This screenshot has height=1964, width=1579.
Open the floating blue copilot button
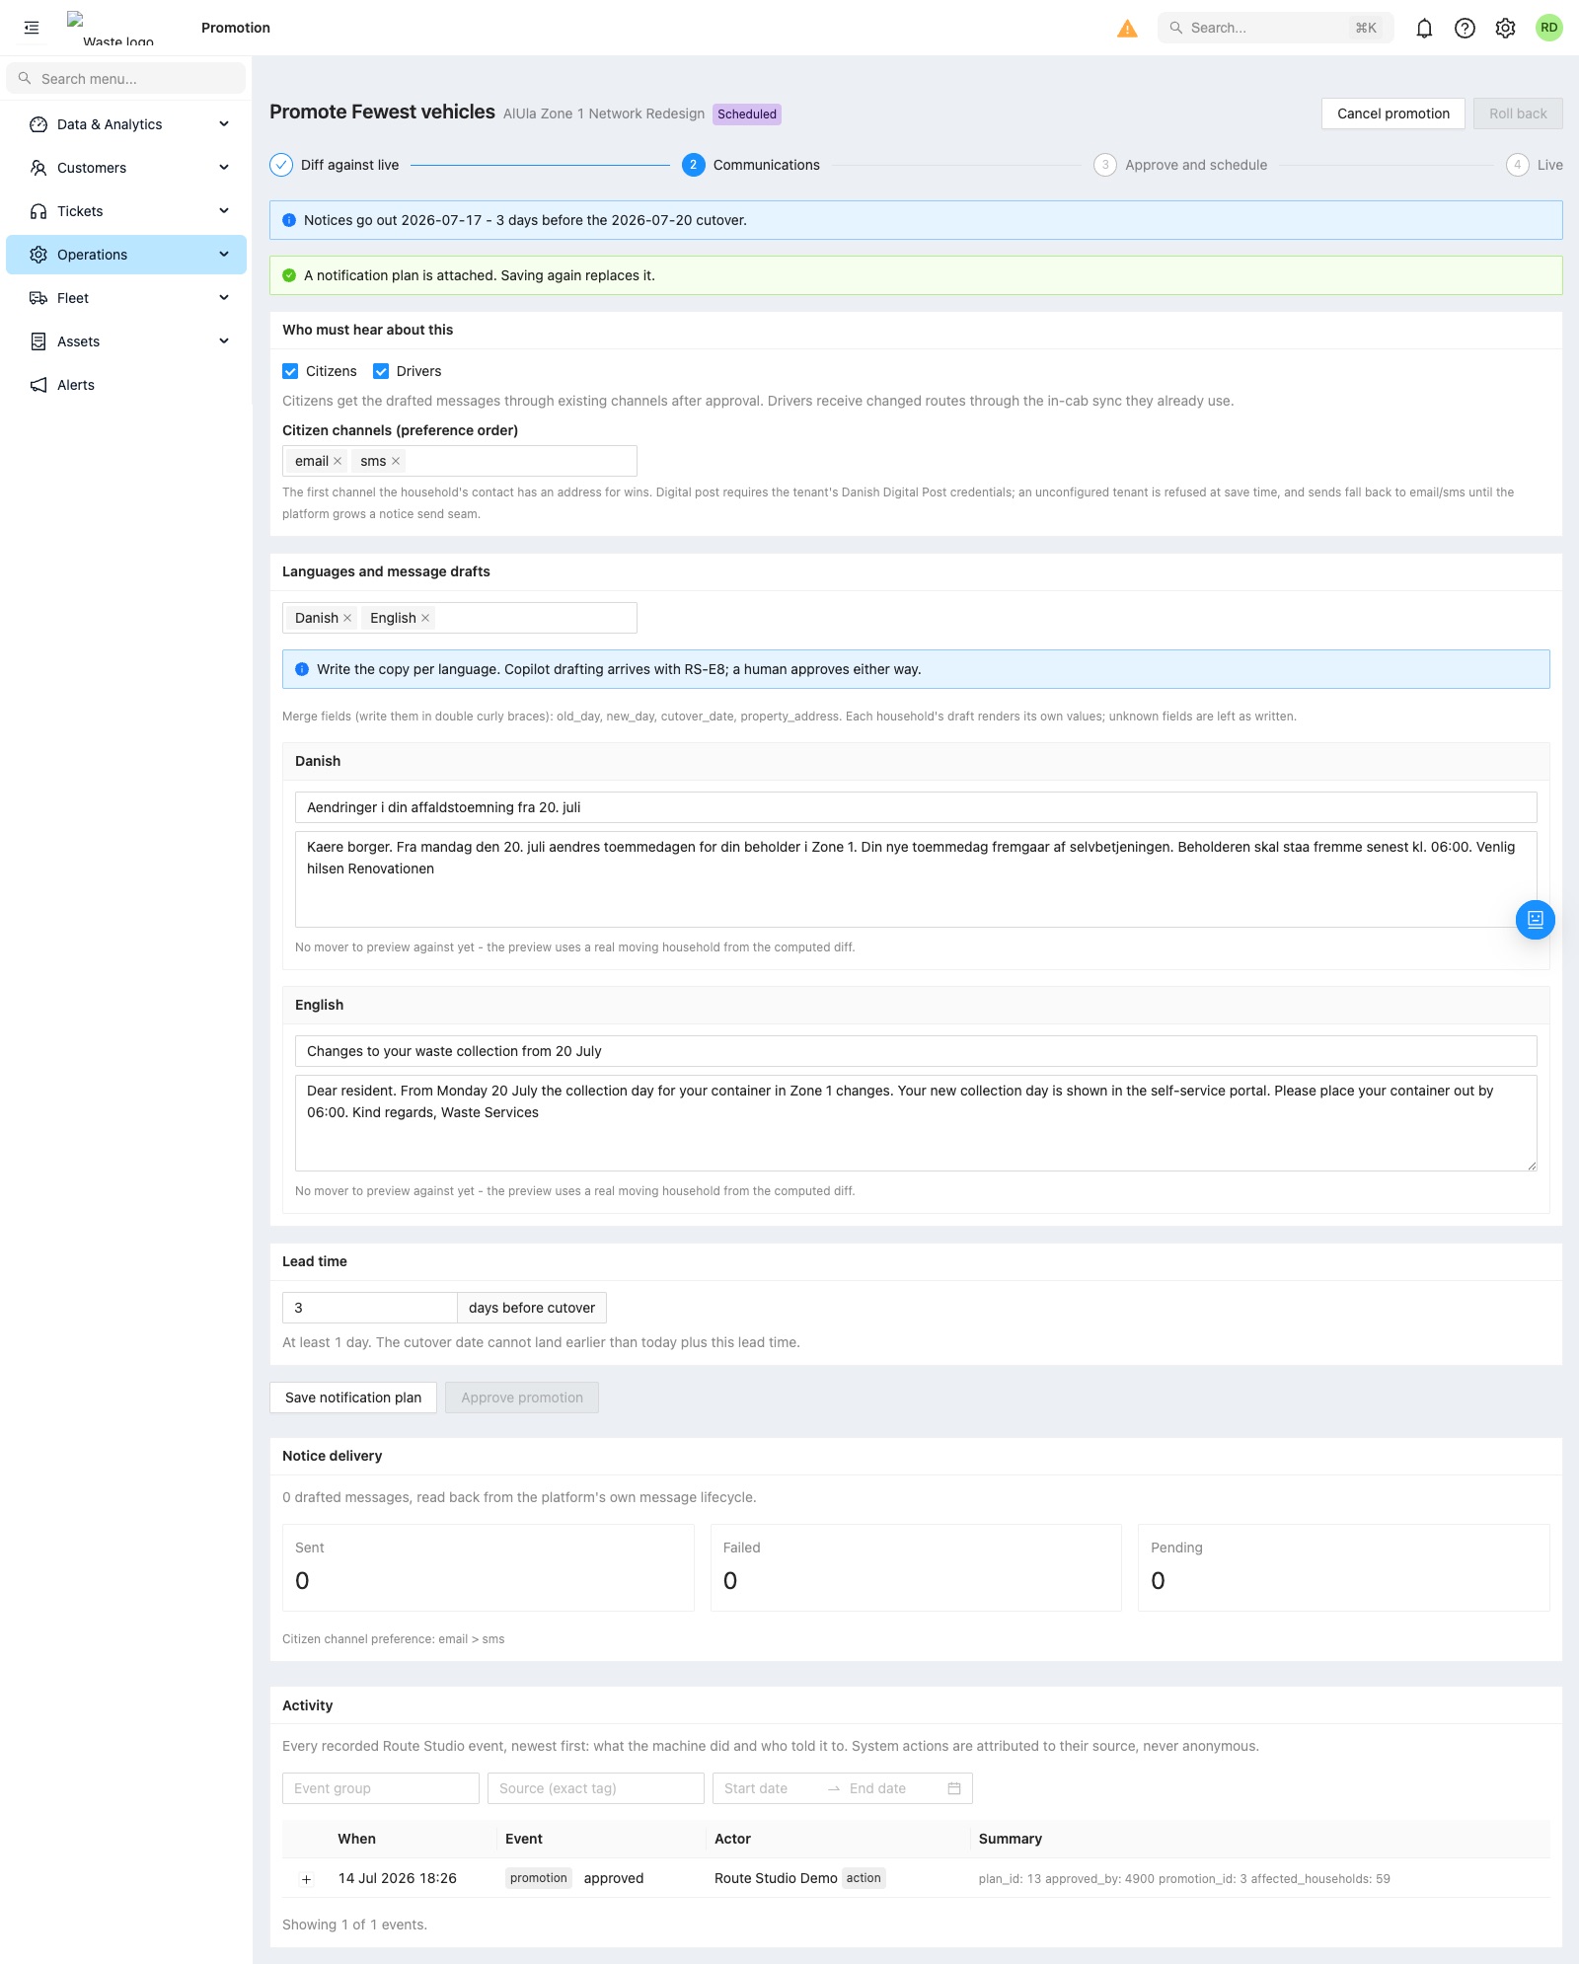pyautogui.click(x=1536, y=920)
